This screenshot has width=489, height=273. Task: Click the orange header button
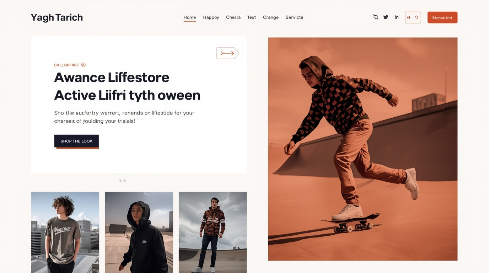(x=442, y=17)
